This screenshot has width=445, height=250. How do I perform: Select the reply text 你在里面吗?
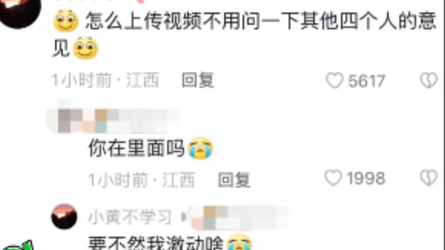pyautogui.click(x=137, y=148)
